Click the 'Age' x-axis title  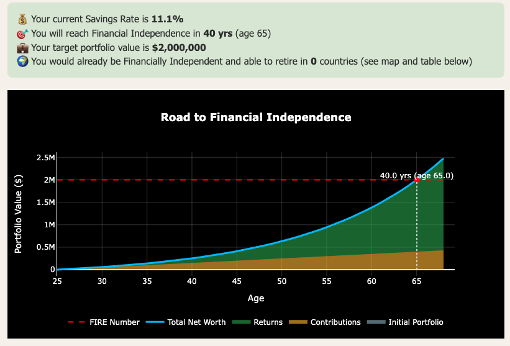pyautogui.click(x=256, y=298)
